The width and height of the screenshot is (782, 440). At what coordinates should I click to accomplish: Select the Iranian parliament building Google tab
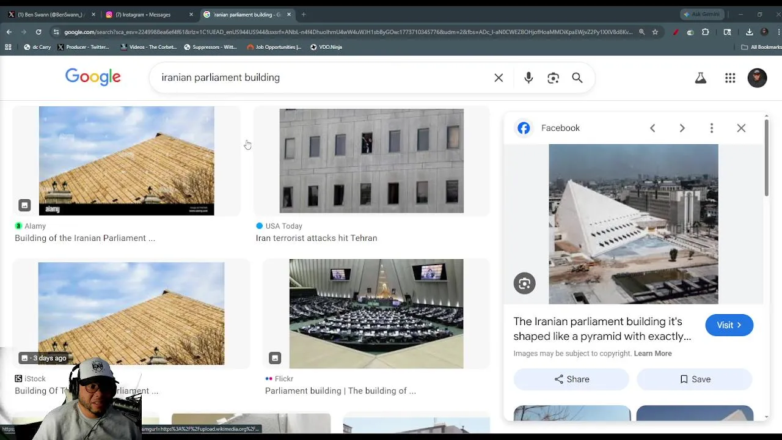coord(247,14)
